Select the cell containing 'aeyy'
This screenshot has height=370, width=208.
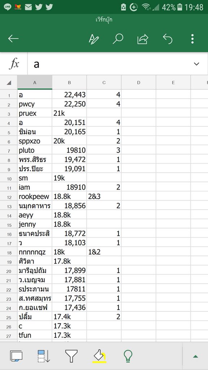click(35, 215)
